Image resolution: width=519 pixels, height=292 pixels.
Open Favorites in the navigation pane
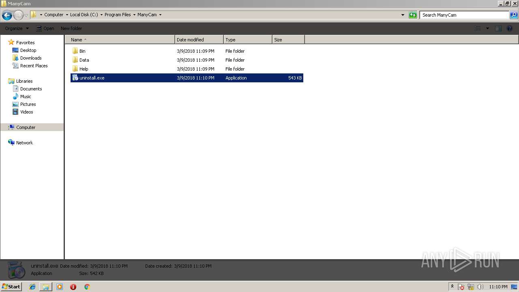[x=25, y=43]
